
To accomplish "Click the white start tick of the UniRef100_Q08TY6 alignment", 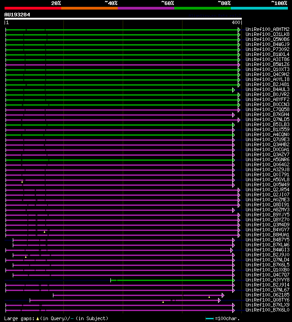I will coord(30,301).
